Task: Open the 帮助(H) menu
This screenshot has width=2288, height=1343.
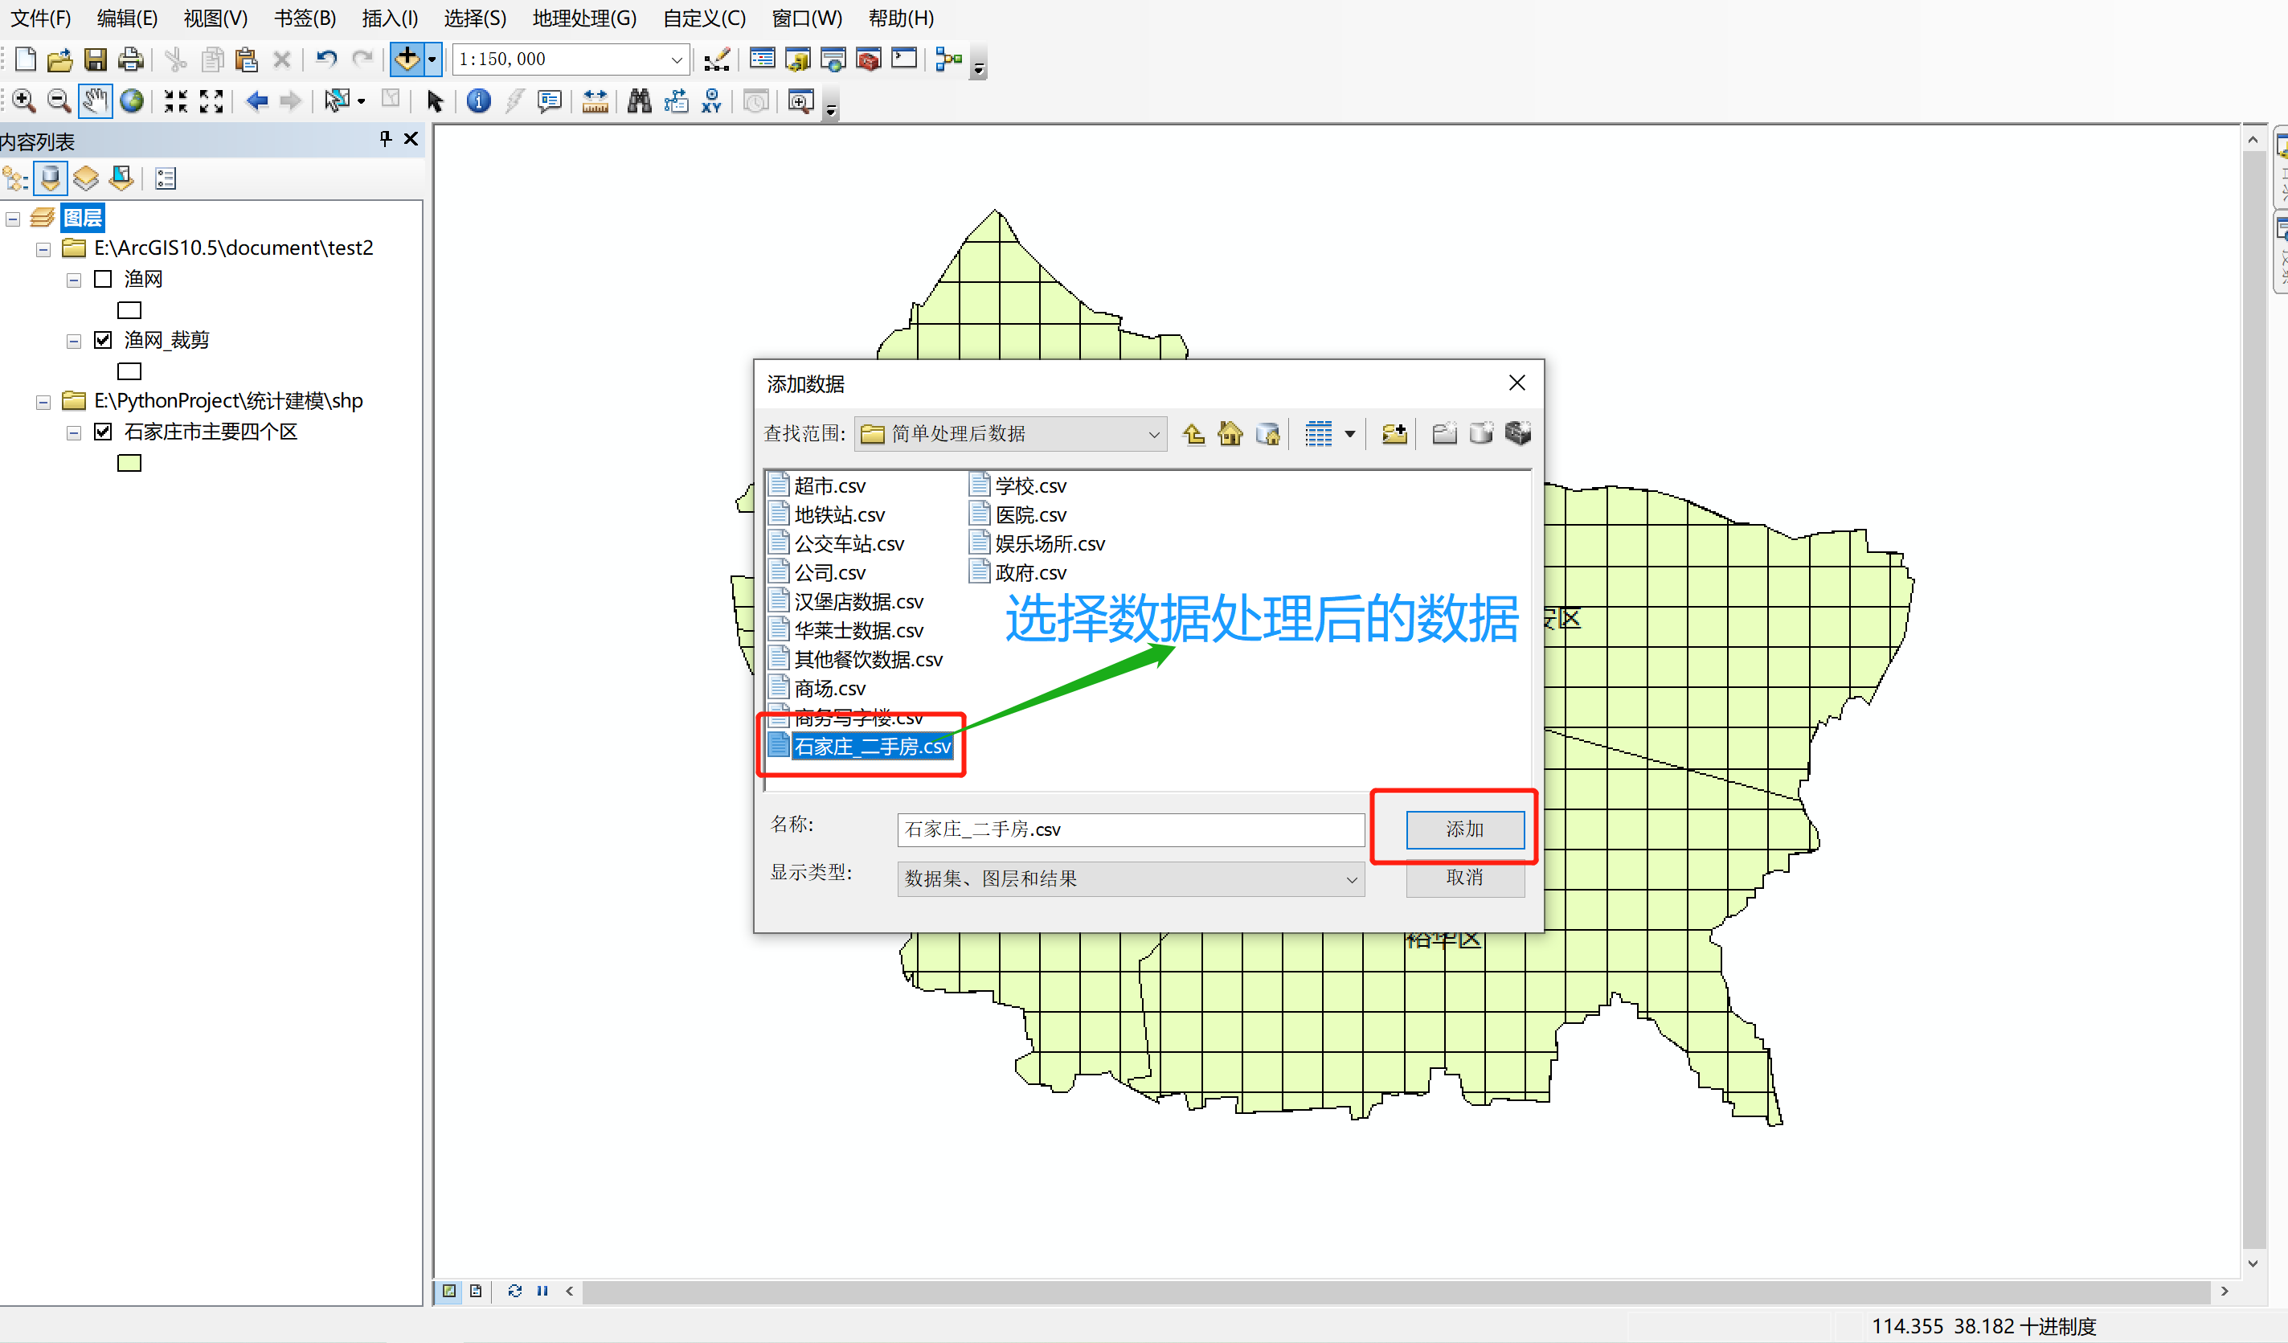Action: coord(901,18)
